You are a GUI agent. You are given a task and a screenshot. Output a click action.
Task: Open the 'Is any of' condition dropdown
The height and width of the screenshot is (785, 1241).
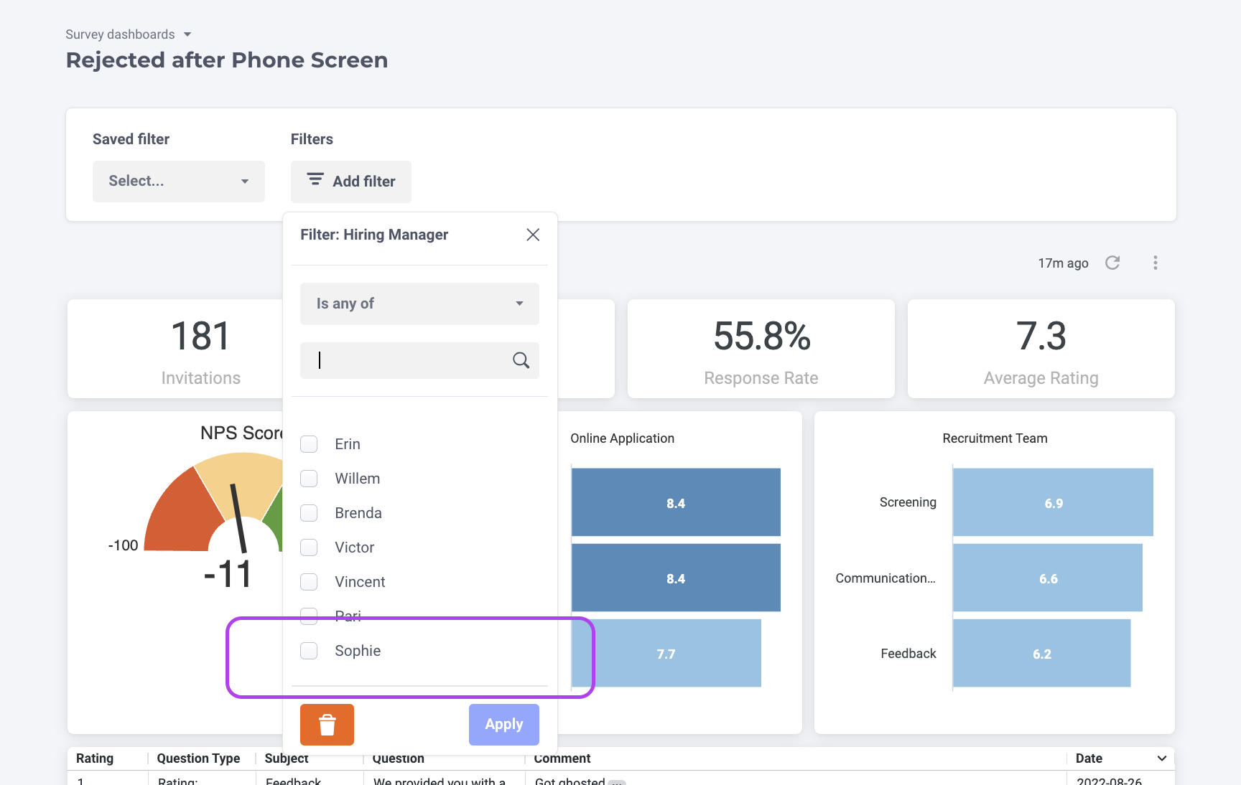coord(419,304)
